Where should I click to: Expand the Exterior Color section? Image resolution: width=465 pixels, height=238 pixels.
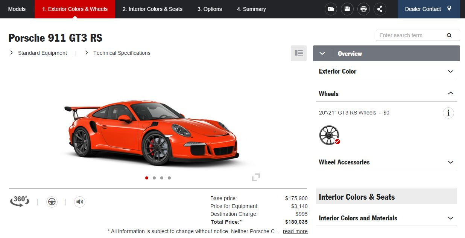386,71
